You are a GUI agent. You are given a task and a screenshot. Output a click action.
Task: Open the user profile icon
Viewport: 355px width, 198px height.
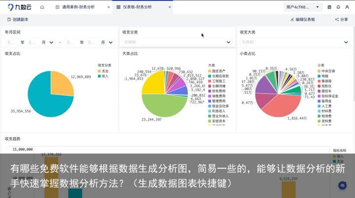pos(347,7)
